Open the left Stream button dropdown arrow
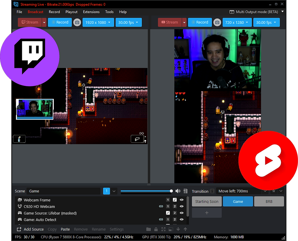 44,22
